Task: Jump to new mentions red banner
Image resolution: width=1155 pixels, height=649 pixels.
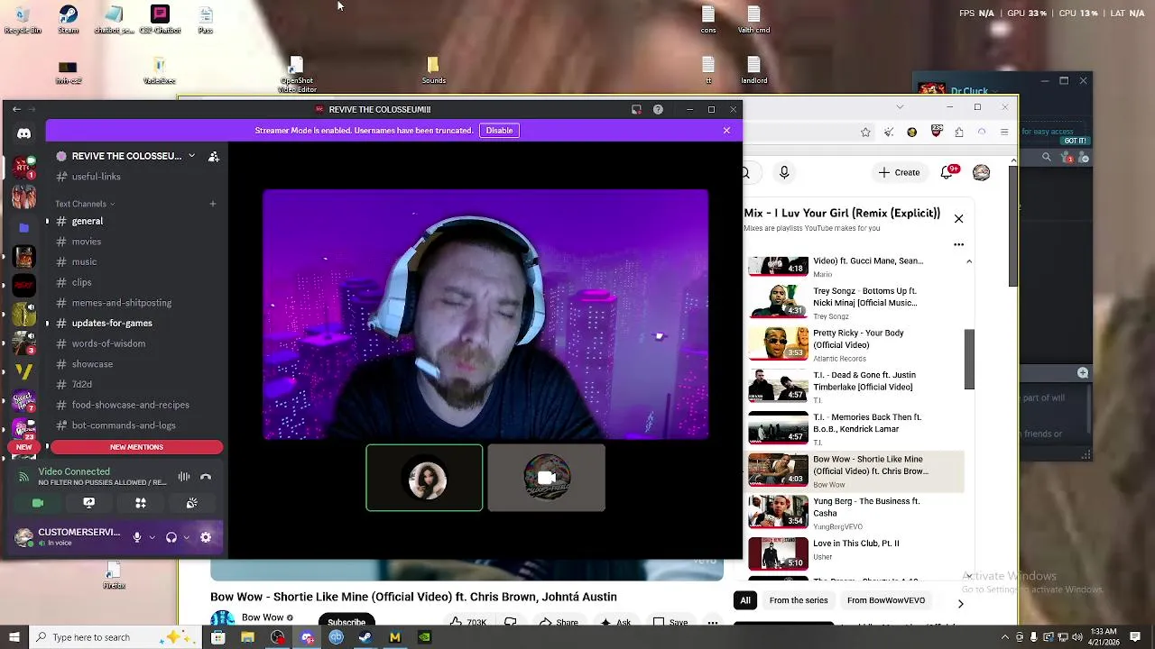Action: [x=136, y=447]
